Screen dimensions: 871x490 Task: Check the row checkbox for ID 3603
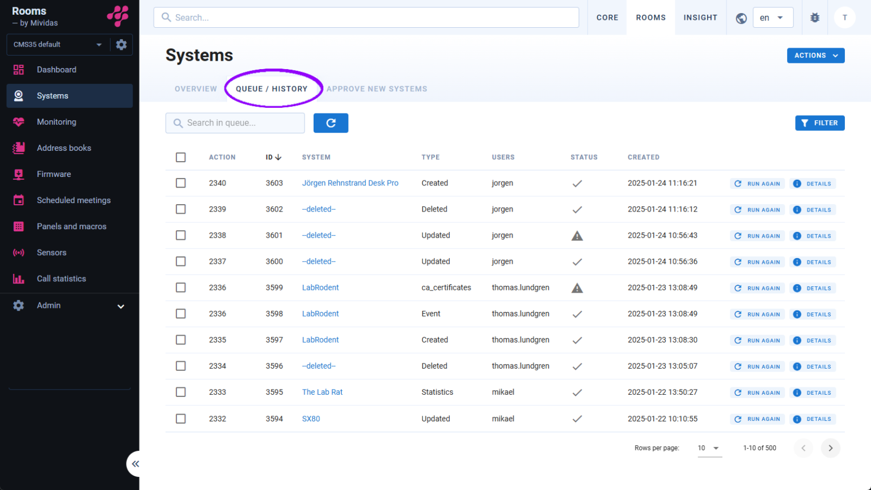coord(181,183)
